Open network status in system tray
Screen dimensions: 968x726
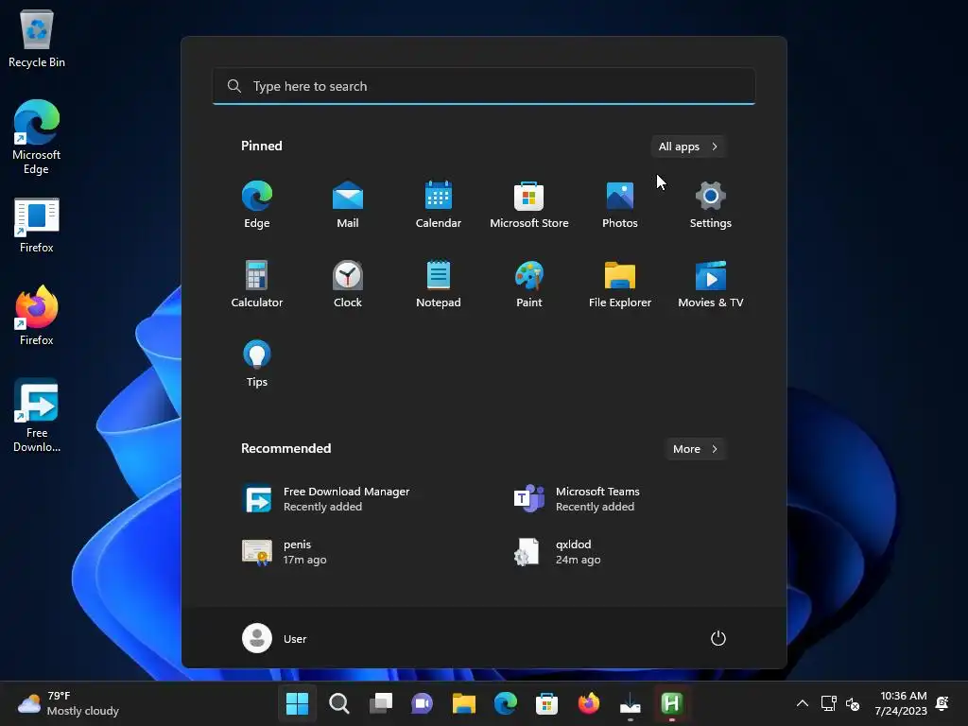click(828, 703)
